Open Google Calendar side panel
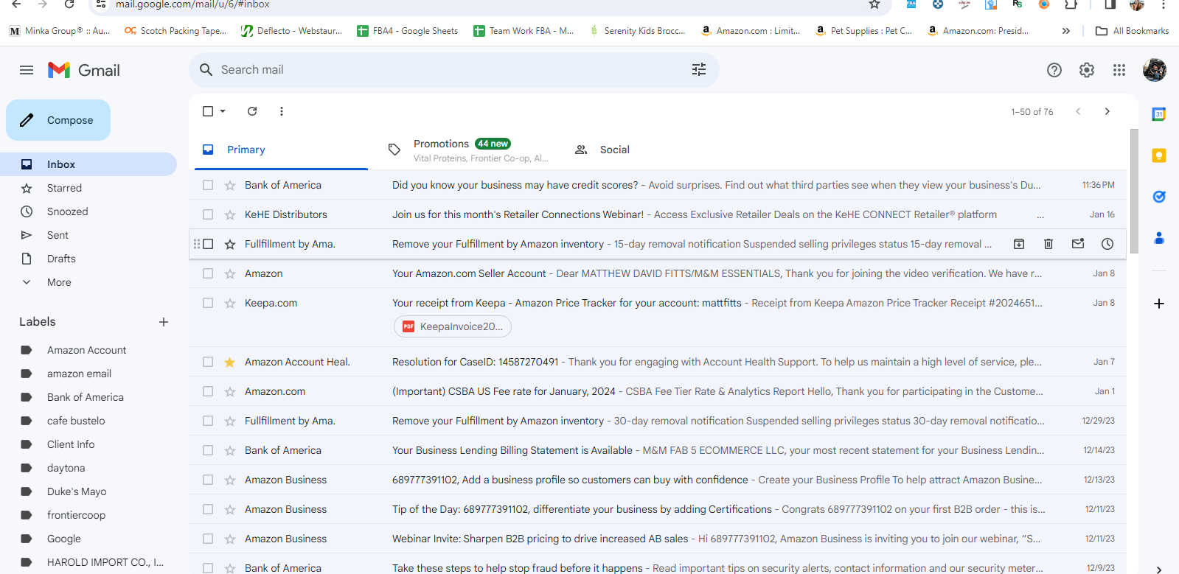The height and width of the screenshot is (574, 1179). tap(1159, 114)
